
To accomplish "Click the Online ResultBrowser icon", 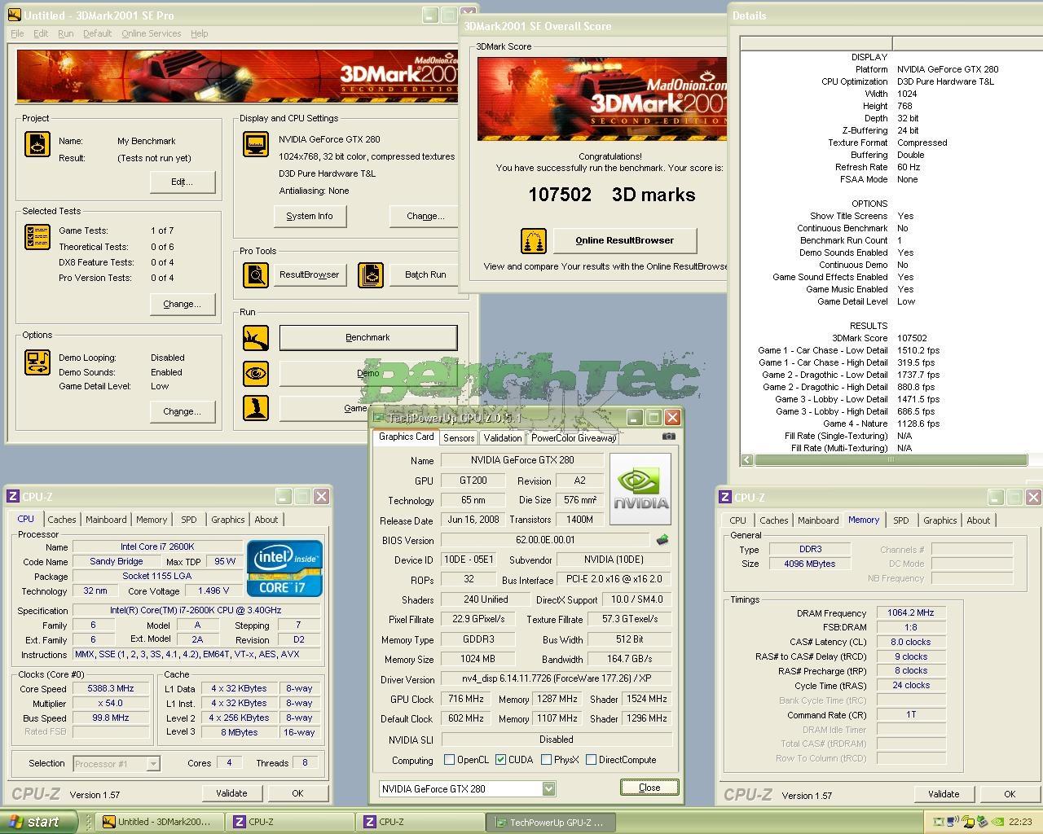I will click(534, 241).
